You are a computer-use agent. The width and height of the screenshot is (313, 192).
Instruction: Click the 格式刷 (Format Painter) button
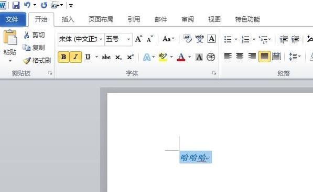[37, 60]
